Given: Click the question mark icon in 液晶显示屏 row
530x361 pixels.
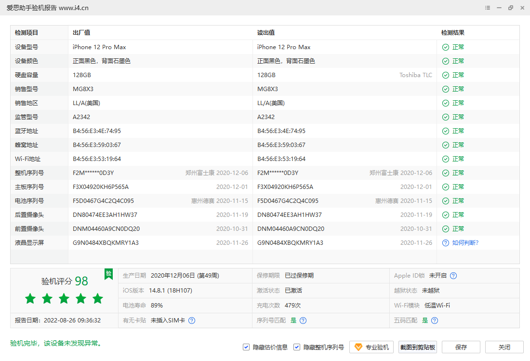Looking at the screenshot, I should pos(446,243).
